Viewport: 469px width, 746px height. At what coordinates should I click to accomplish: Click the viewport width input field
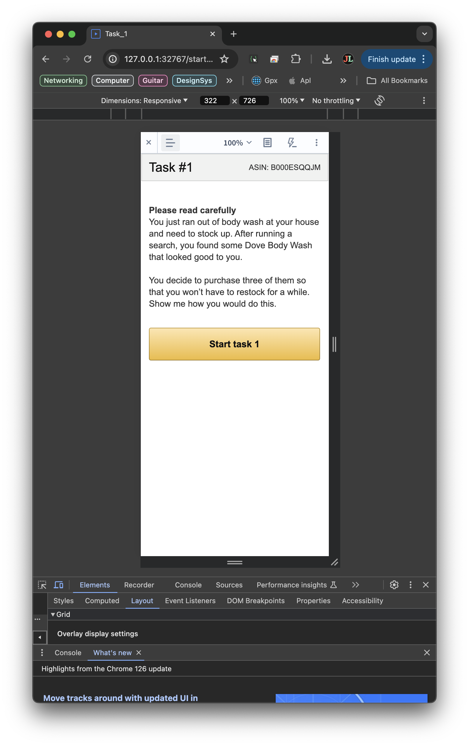pos(214,100)
